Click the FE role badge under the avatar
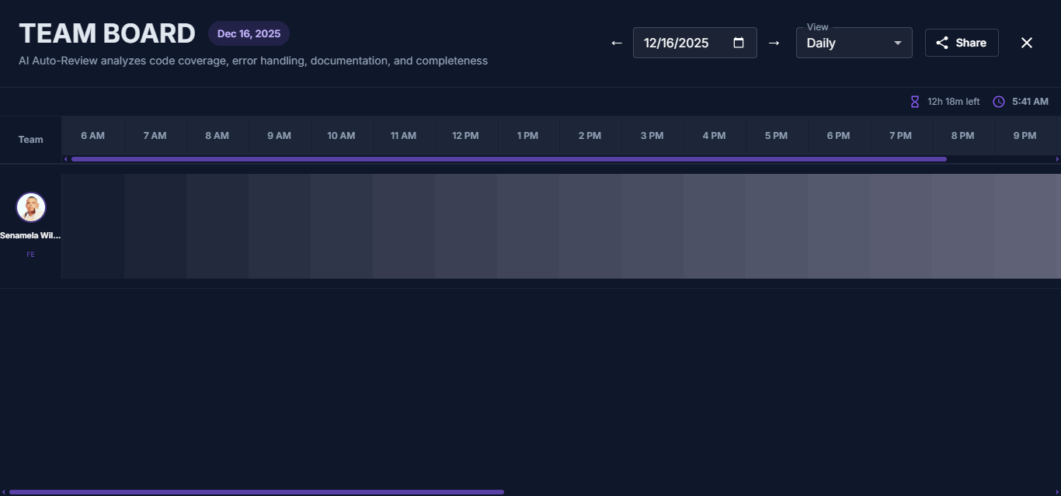1061x496 pixels. point(30,254)
